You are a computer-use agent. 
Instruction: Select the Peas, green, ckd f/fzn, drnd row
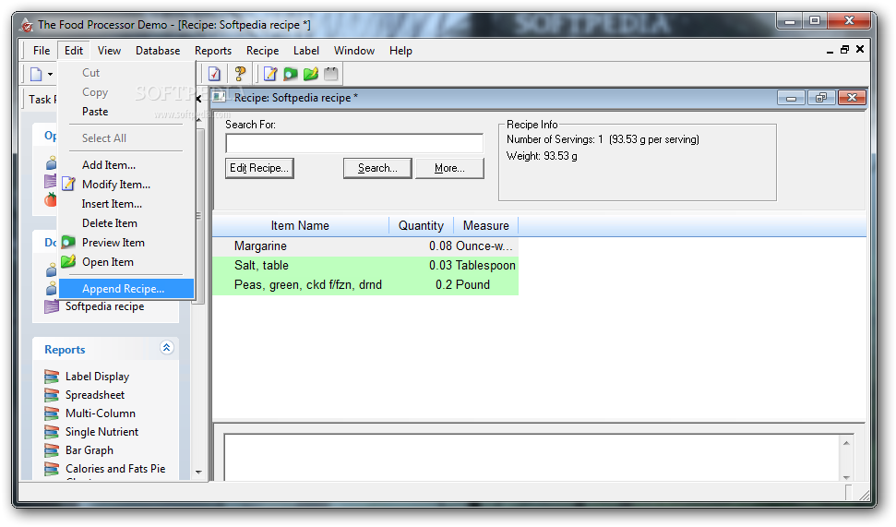[x=365, y=284]
